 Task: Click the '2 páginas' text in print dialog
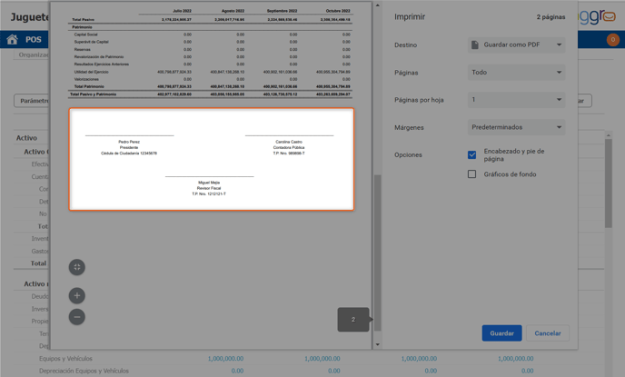(x=551, y=16)
